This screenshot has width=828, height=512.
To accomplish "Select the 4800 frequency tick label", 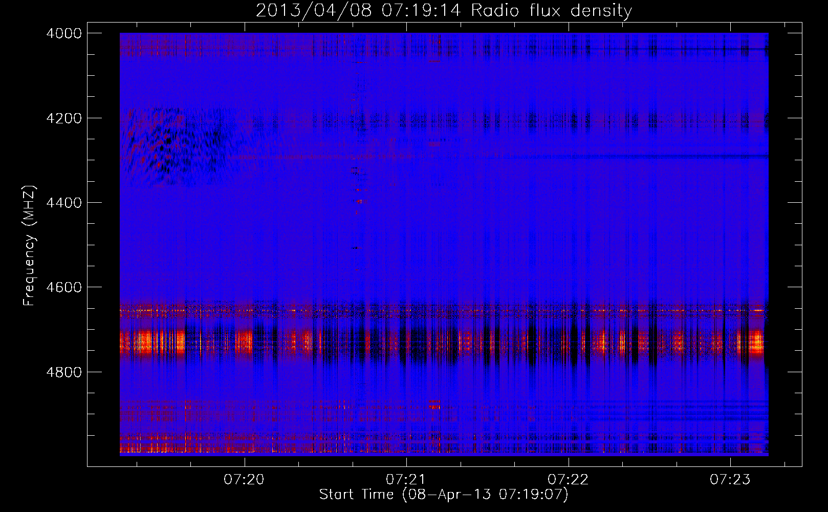I will coord(64,372).
